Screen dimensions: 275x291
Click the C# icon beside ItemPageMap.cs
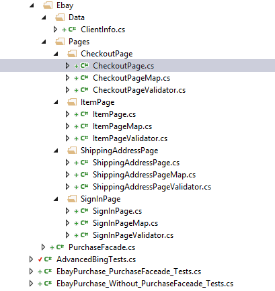point(84,126)
